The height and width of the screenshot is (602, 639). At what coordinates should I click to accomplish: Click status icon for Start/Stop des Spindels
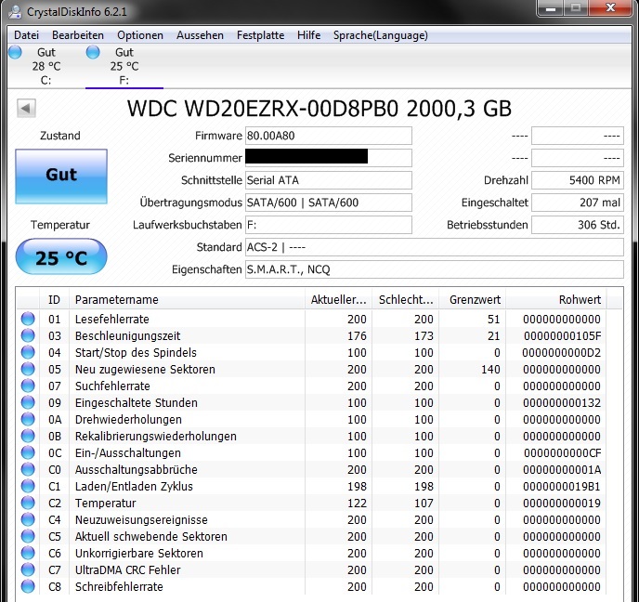[28, 352]
